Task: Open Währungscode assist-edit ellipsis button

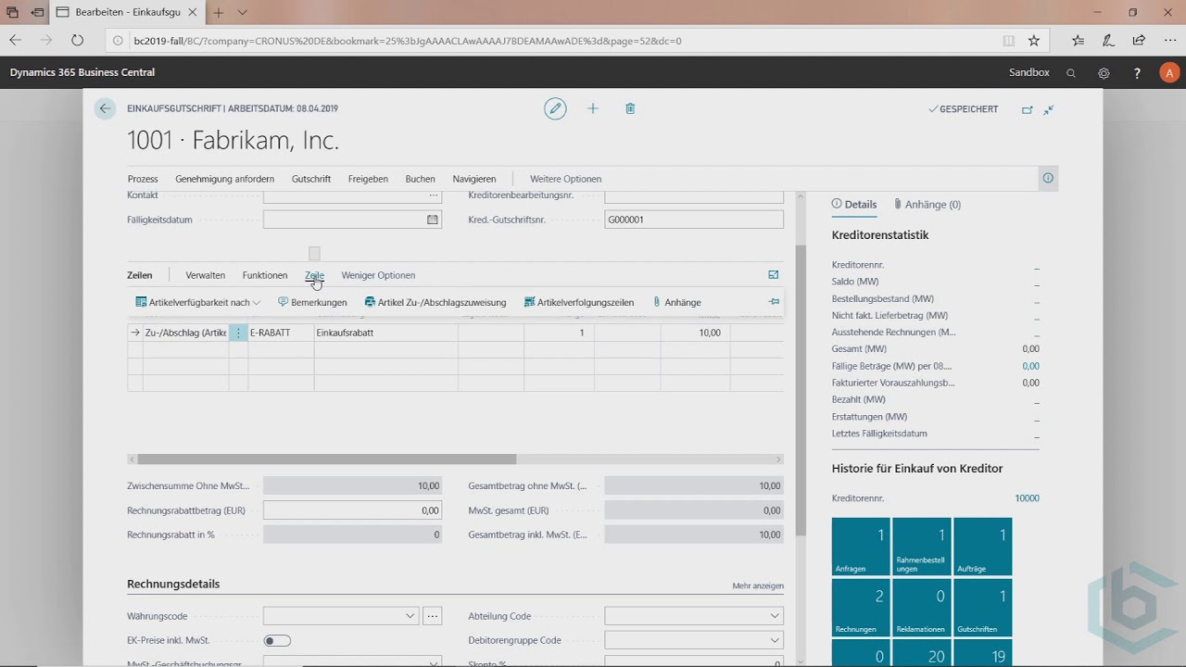Action: tap(432, 616)
